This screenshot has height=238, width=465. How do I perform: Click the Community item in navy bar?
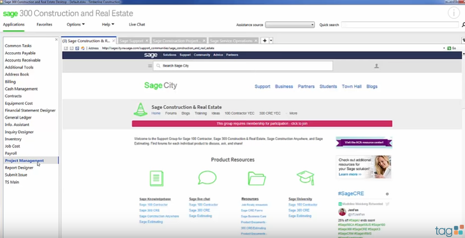coord(202,55)
